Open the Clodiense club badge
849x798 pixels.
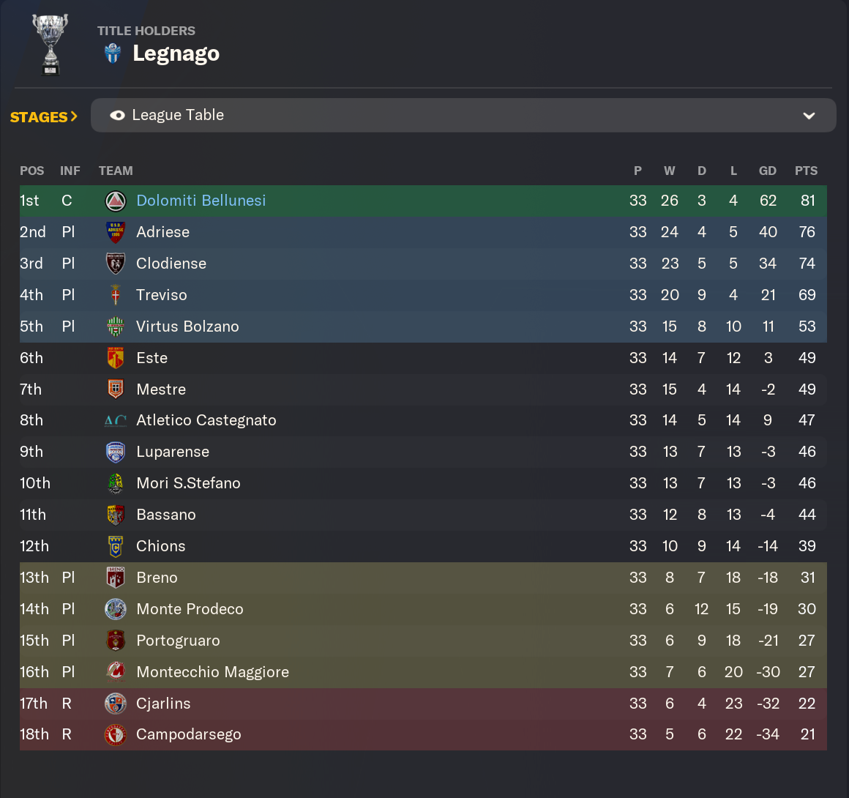pyautogui.click(x=116, y=264)
